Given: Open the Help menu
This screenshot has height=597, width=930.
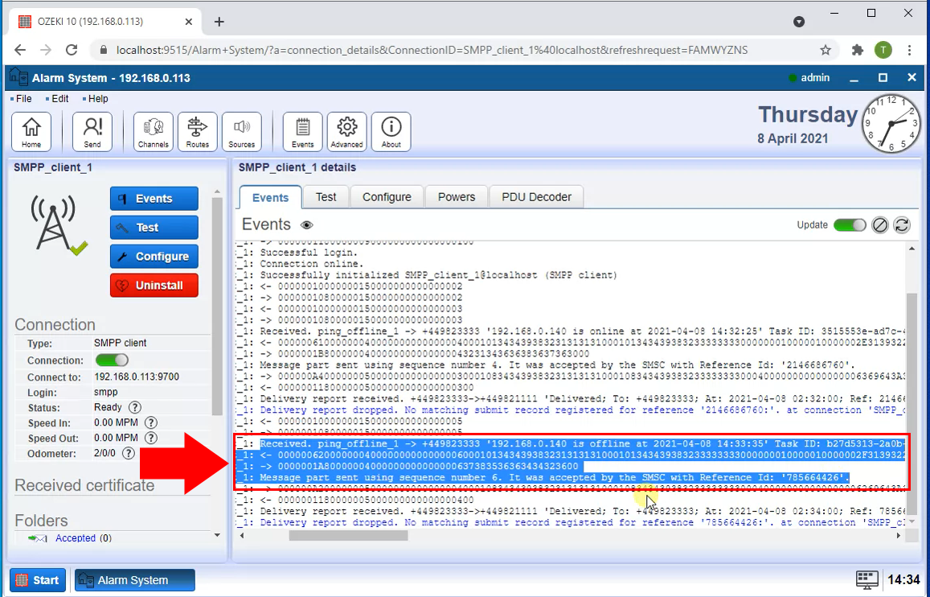Looking at the screenshot, I should 98,98.
